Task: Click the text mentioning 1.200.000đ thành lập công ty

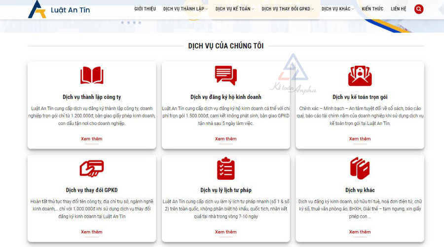Action: point(92,116)
